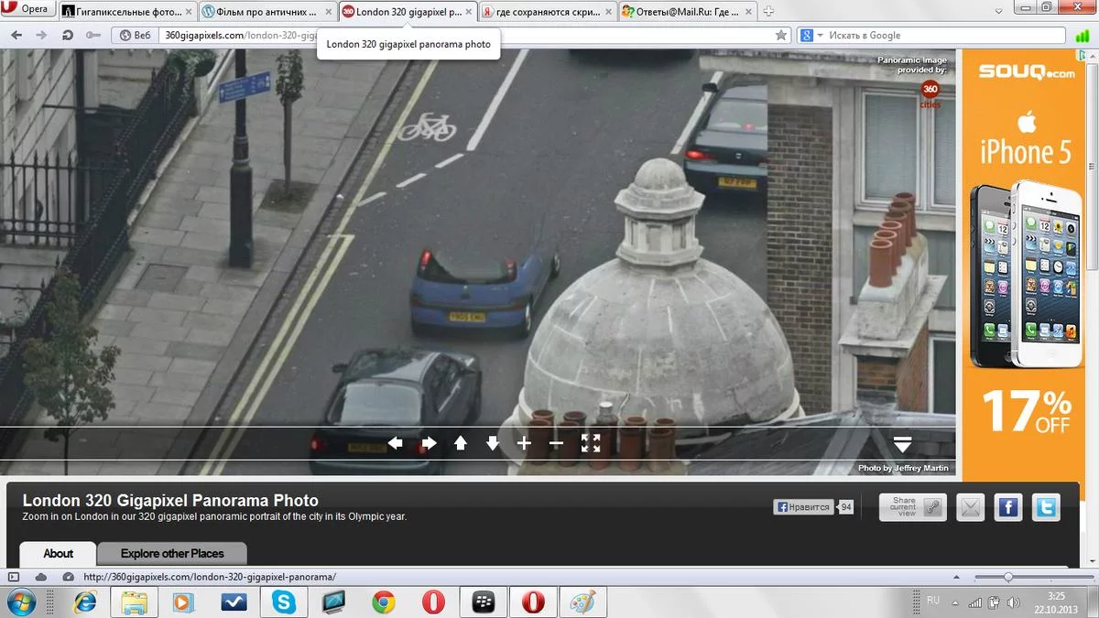The image size is (1099, 618).
Task: Switch to the Explore other Places tab
Action: (x=172, y=553)
